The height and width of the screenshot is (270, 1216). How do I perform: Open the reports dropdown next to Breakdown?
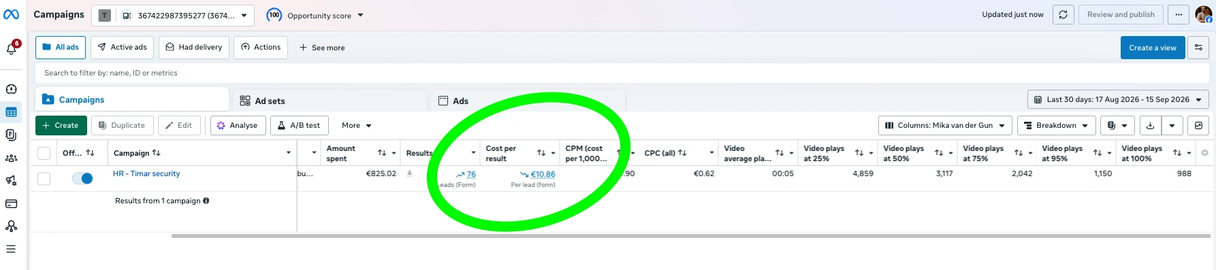tap(1117, 125)
